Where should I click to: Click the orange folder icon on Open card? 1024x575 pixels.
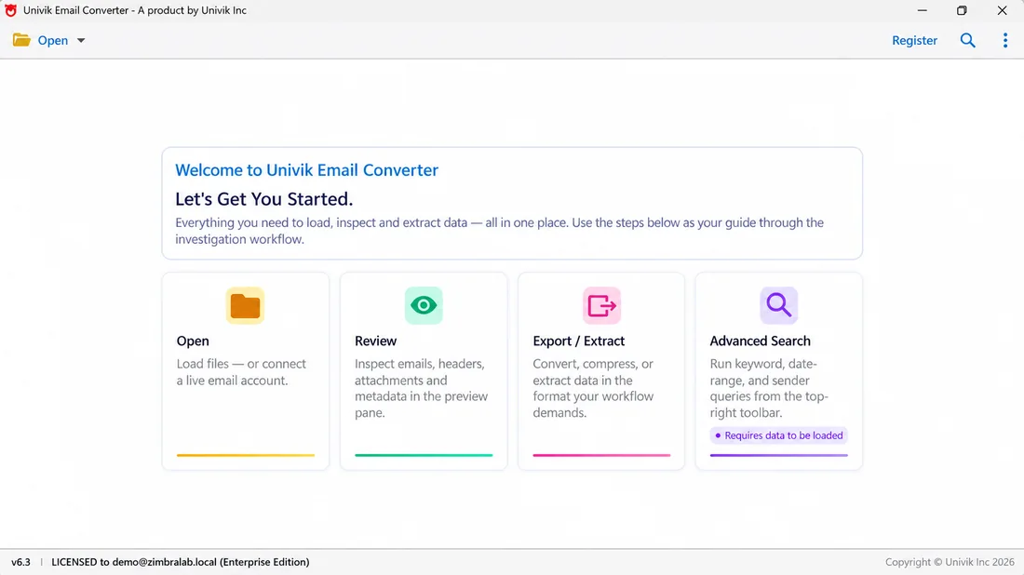pyautogui.click(x=246, y=305)
